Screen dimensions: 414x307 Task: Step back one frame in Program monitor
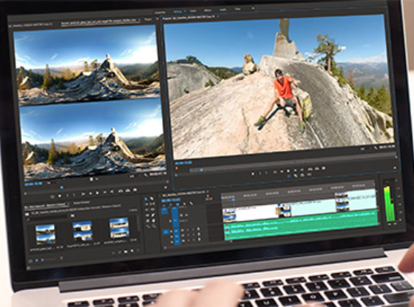tap(282, 172)
